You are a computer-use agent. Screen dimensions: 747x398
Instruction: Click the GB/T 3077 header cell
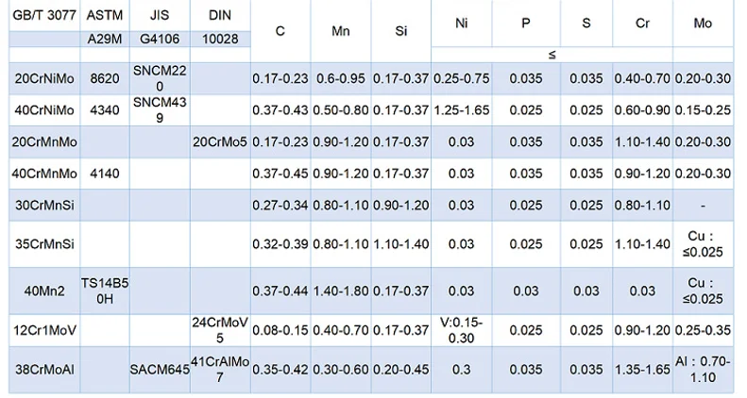(x=44, y=15)
